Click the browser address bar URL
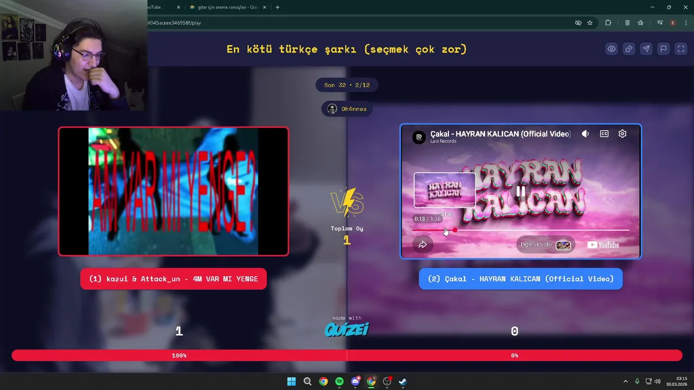 pyautogui.click(x=173, y=23)
